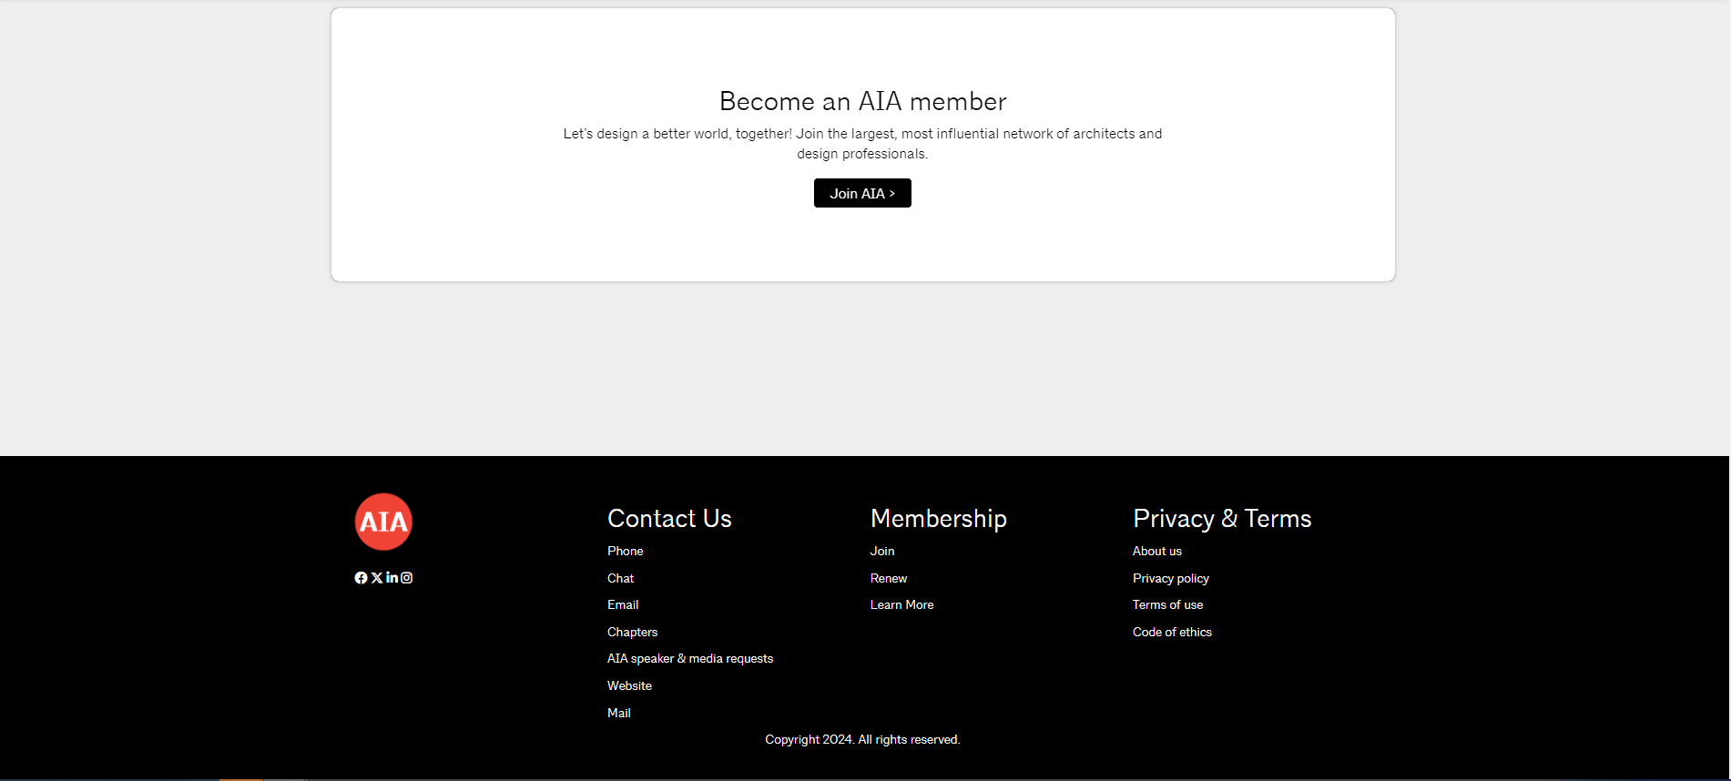The width and height of the screenshot is (1731, 781).
Task: Click Join under the Membership heading
Action: [x=881, y=552]
